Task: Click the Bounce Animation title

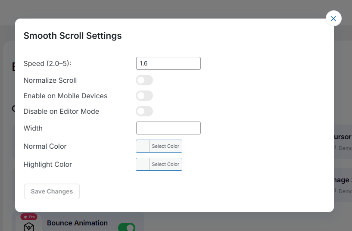Action: [77, 223]
